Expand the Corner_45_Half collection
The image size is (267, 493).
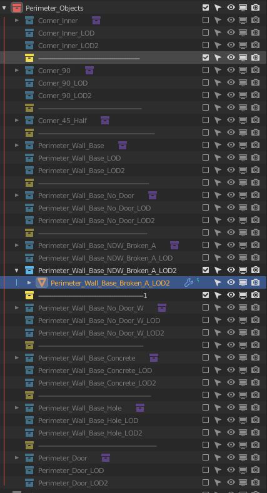tap(17, 120)
